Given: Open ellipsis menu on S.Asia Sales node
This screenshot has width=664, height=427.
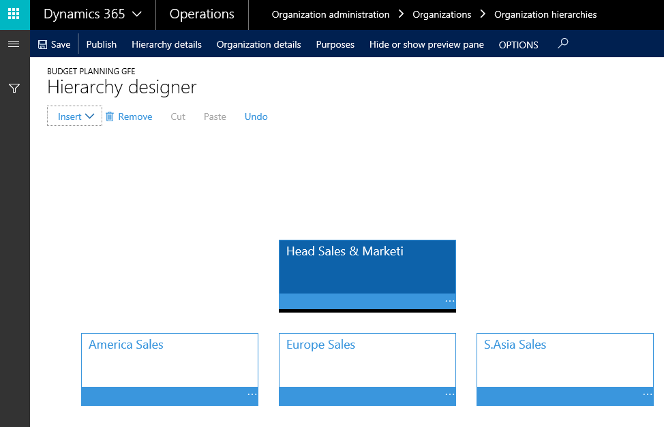Looking at the screenshot, I should (x=647, y=394).
